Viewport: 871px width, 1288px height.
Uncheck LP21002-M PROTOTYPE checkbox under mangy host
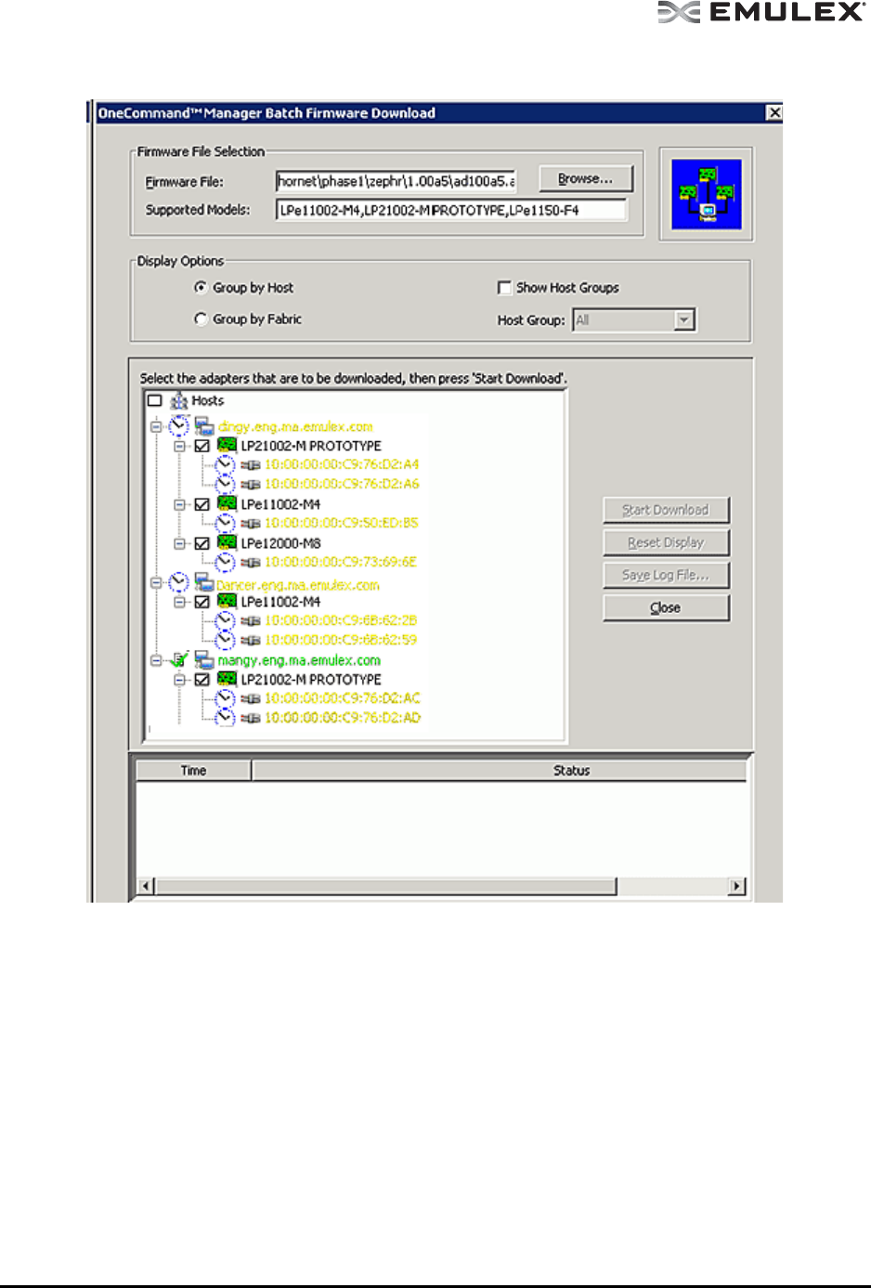coord(201,680)
